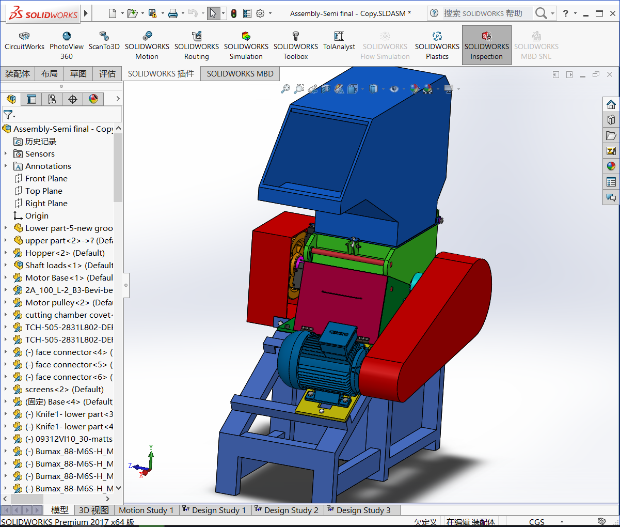Open the Options gear
The height and width of the screenshot is (527, 620).
260,13
